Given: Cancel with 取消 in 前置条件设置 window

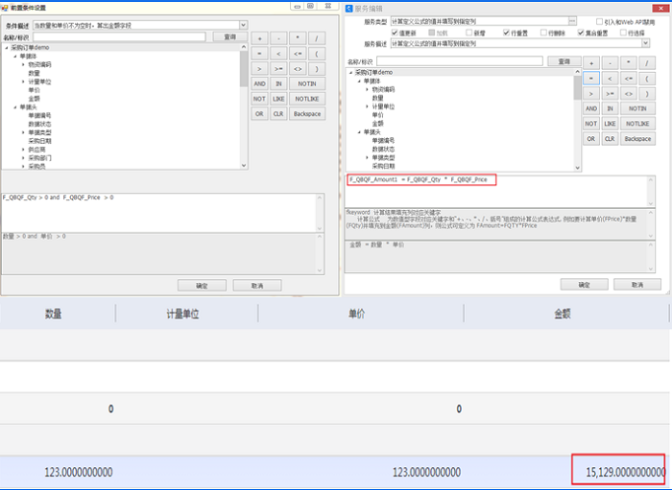Looking at the screenshot, I should pyautogui.click(x=257, y=286).
